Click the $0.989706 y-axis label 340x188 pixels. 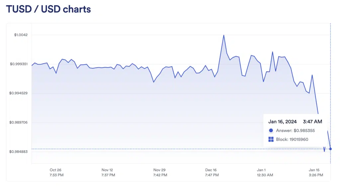[19, 122]
